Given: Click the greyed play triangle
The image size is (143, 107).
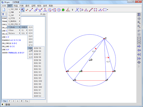Looking at the screenshot, I should (139, 66).
